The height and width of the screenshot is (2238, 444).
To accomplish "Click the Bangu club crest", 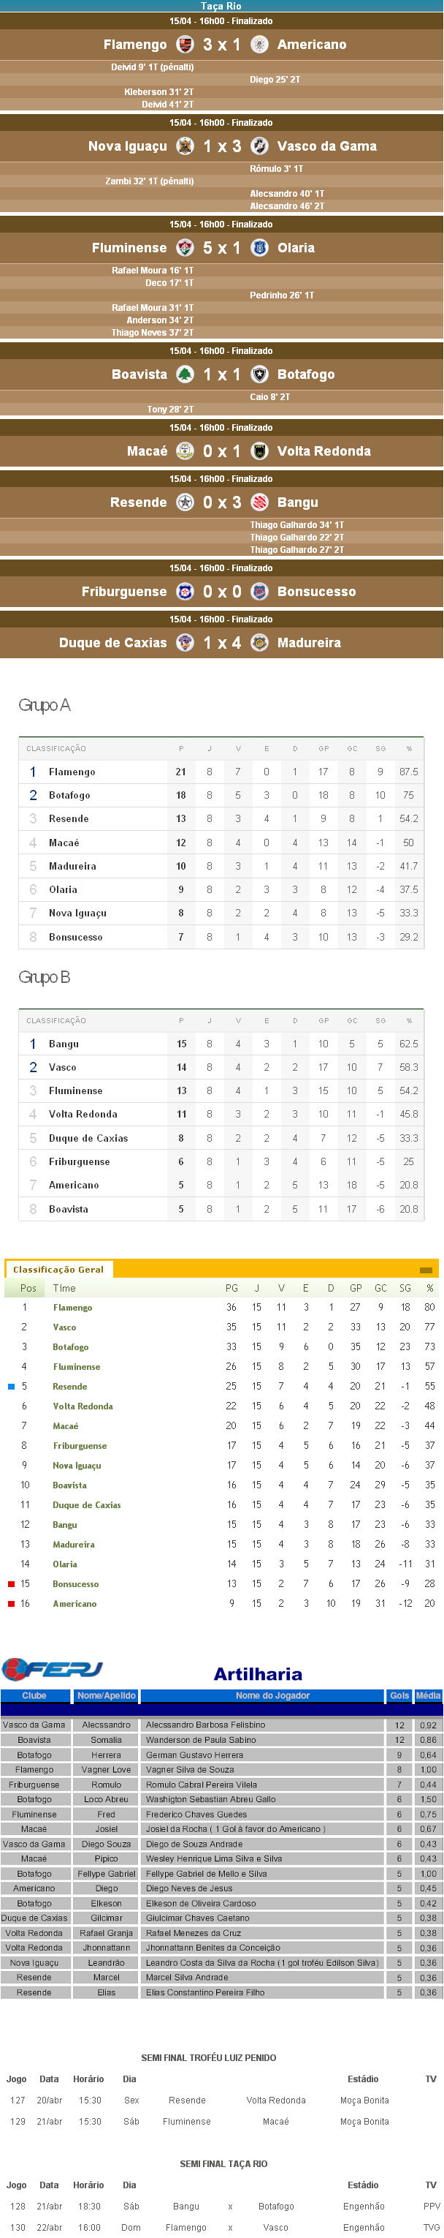I will [x=259, y=502].
